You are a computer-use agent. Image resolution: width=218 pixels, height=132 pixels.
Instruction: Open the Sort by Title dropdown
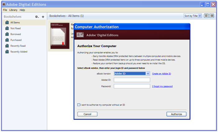[193, 16]
